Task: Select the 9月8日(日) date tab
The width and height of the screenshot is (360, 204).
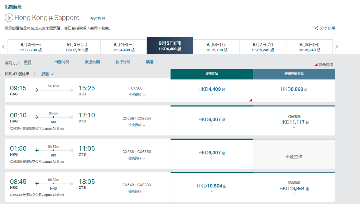Action: (x=309, y=47)
